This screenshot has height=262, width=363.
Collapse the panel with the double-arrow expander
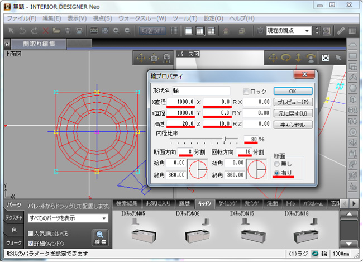8,43
